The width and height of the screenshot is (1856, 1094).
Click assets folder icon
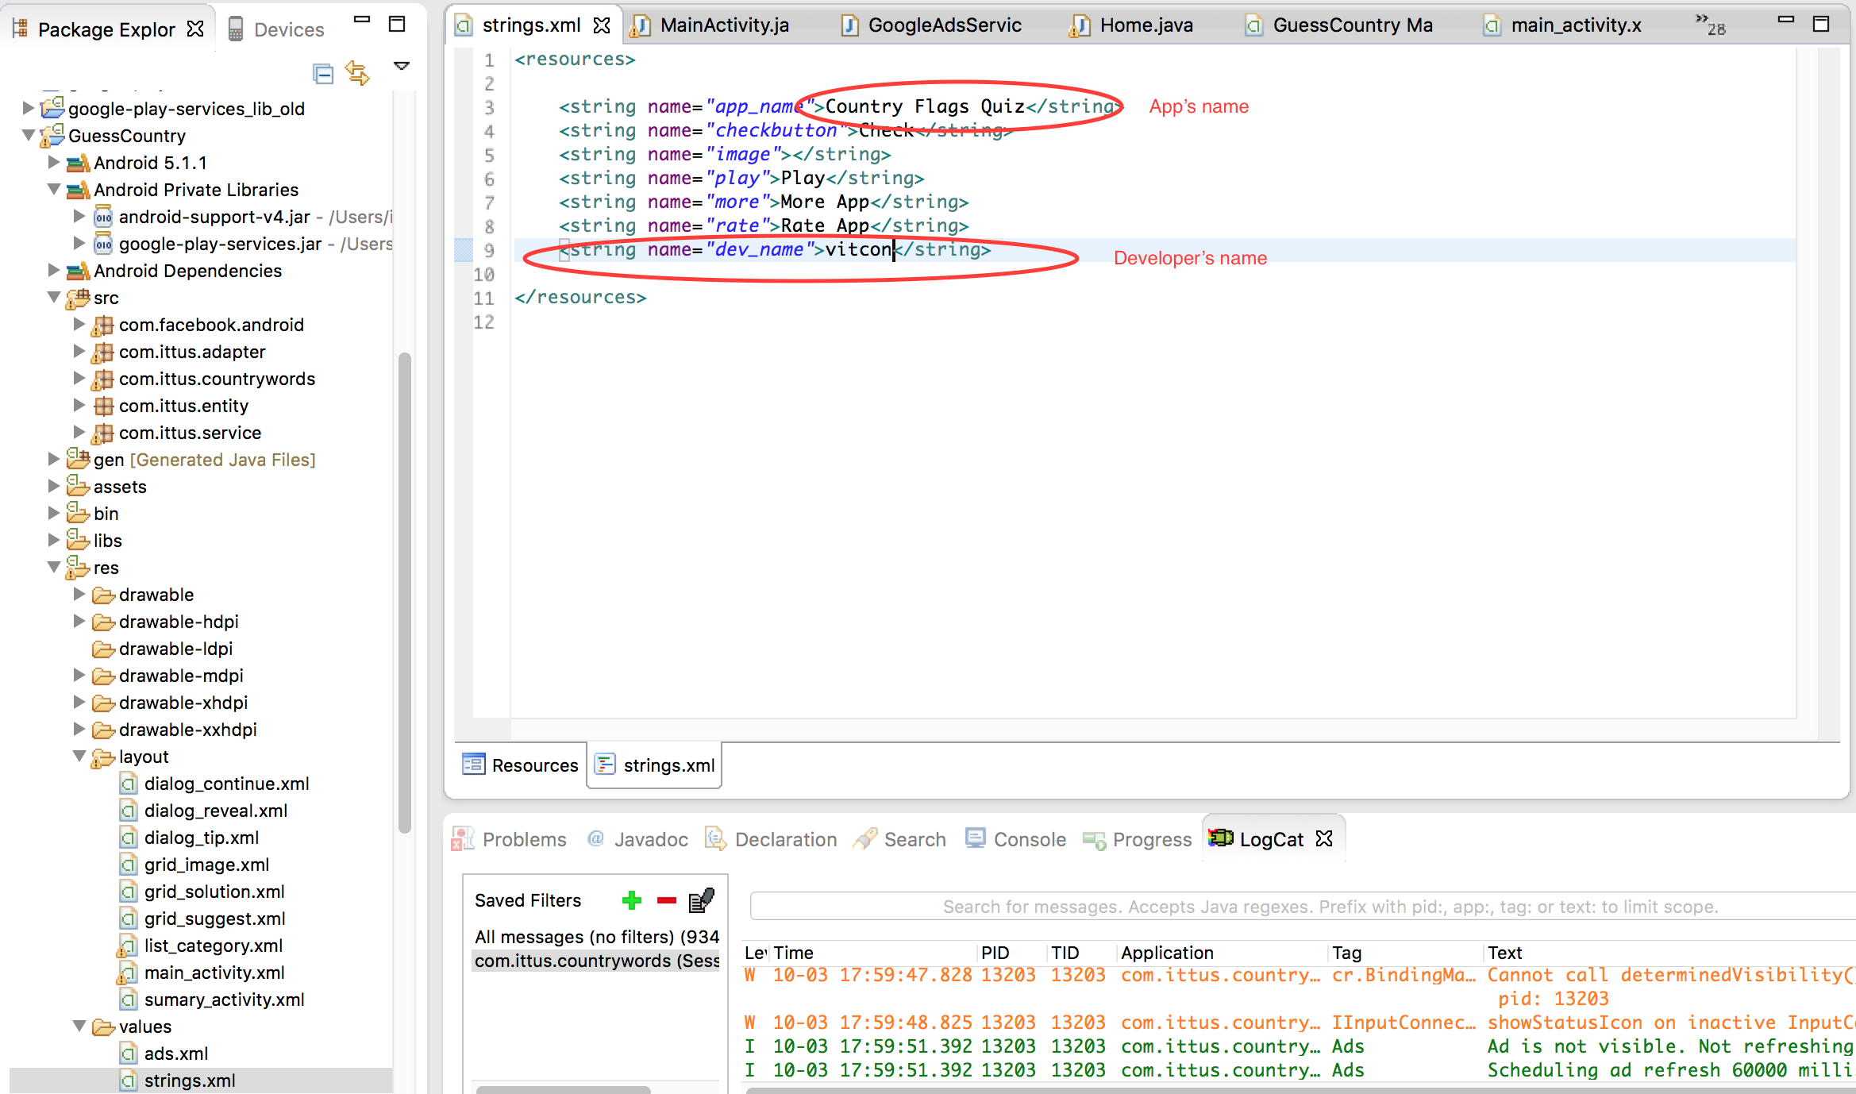[x=78, y=486]
